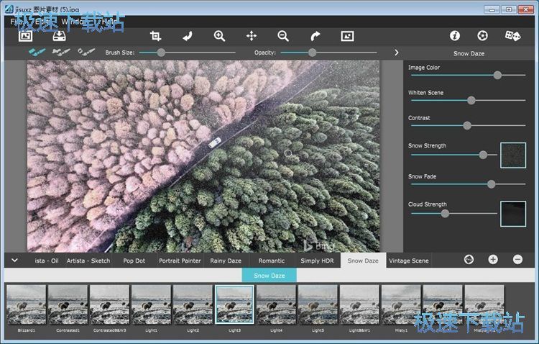Screen dimensions: 539x344
Task: Click the cyan Snow Daze button
Action: [x=269, y=275]
